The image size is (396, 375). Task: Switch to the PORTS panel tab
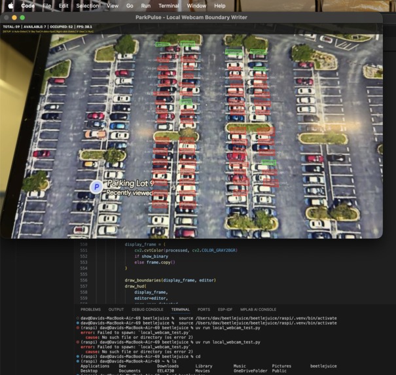pyautogui.click(x=204, y=310)
